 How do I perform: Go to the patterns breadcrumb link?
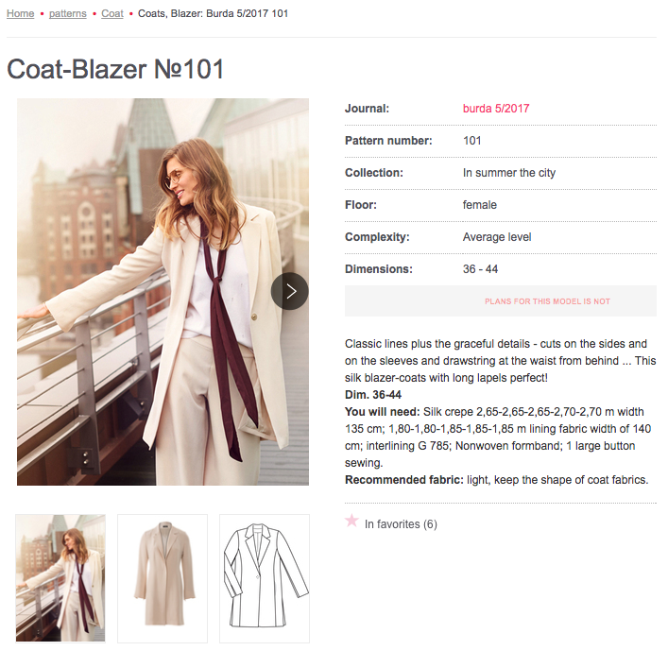click(68, 14)
